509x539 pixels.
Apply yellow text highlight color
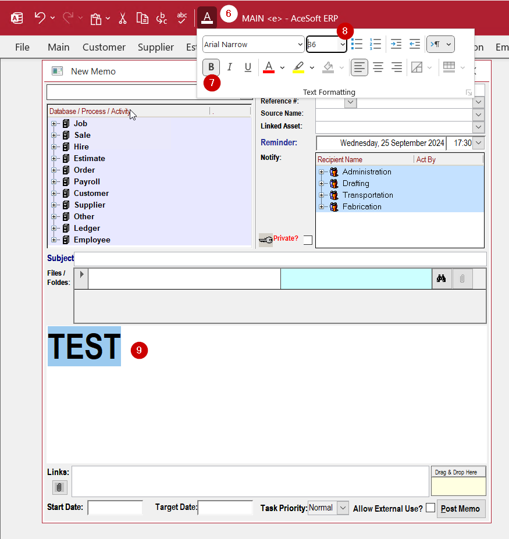[x=298, y=67]
